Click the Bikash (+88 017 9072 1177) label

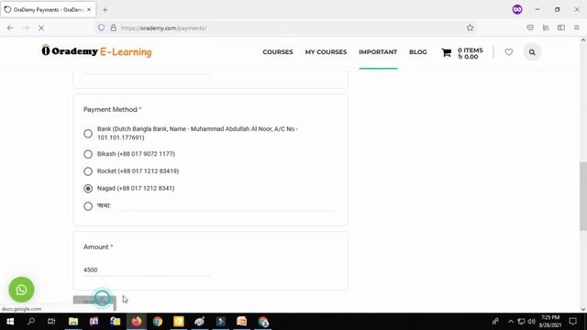(136, 154)
